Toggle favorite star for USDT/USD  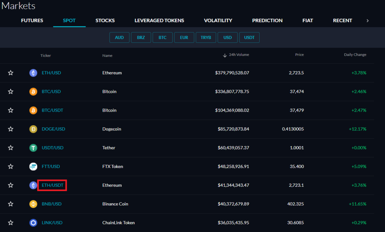pos(11,148)
